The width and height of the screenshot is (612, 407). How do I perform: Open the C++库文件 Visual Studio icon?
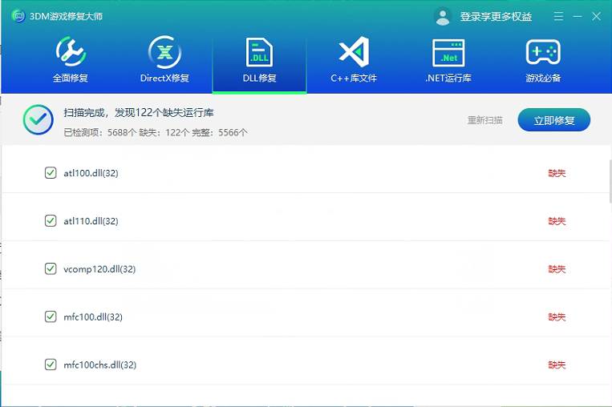[354, 51]
